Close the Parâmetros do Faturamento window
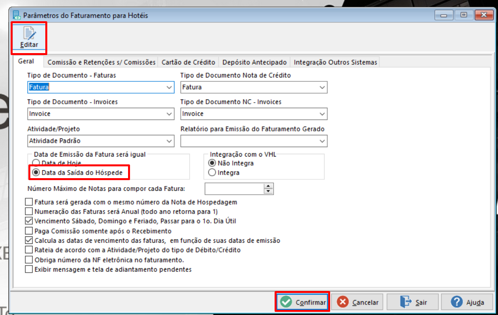498x315 pixels. click(484, 15)
